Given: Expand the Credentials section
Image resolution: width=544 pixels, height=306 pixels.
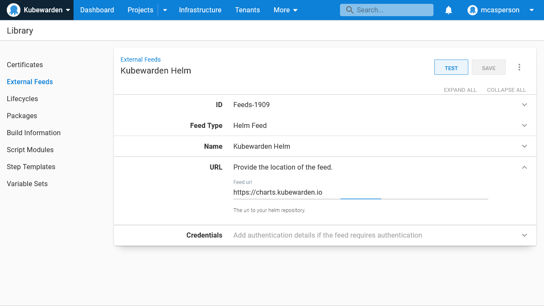Looking at the screenshot, I should pyautogui.click(x=524, y=235).
